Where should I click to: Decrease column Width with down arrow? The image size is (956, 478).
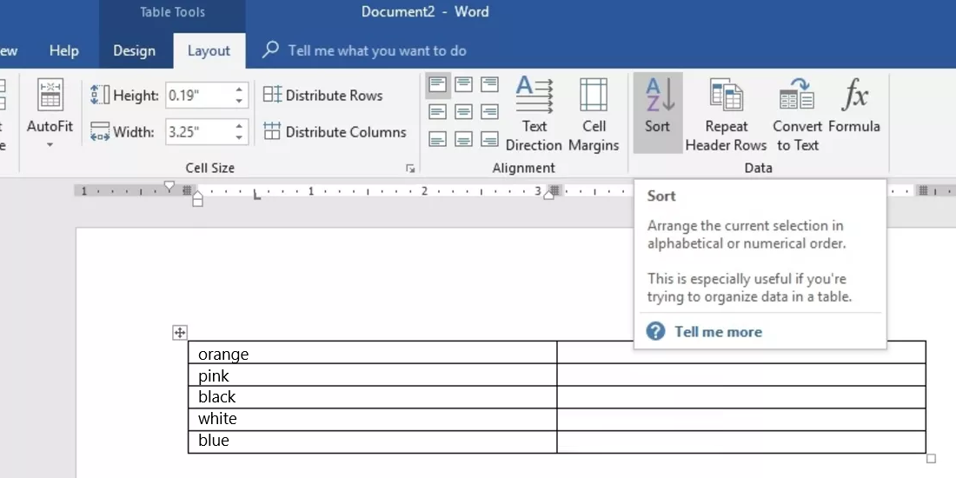click(239, 138)
